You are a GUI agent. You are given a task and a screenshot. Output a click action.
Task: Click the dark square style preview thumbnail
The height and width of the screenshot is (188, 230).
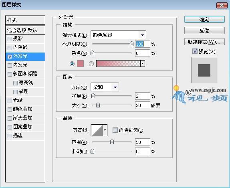pyautogui.click(x=204, y=70)
